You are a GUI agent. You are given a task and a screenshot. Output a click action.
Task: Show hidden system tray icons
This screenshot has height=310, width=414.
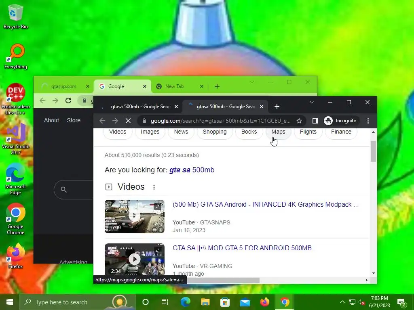[342, 302]
